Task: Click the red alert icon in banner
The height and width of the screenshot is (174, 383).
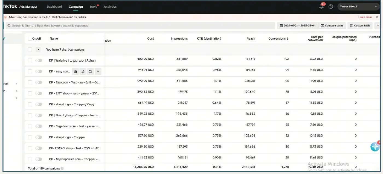Action: click(5, 17)
